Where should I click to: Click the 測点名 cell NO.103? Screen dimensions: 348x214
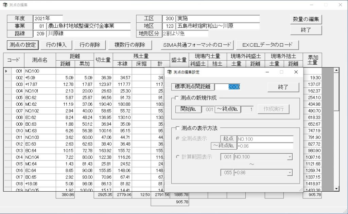click(40, 137)
